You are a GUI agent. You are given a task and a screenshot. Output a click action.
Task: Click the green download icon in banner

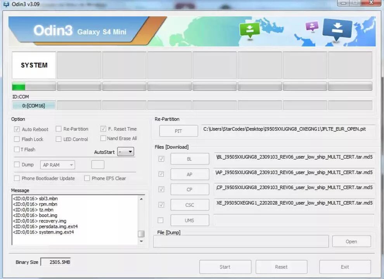(249, 30)
